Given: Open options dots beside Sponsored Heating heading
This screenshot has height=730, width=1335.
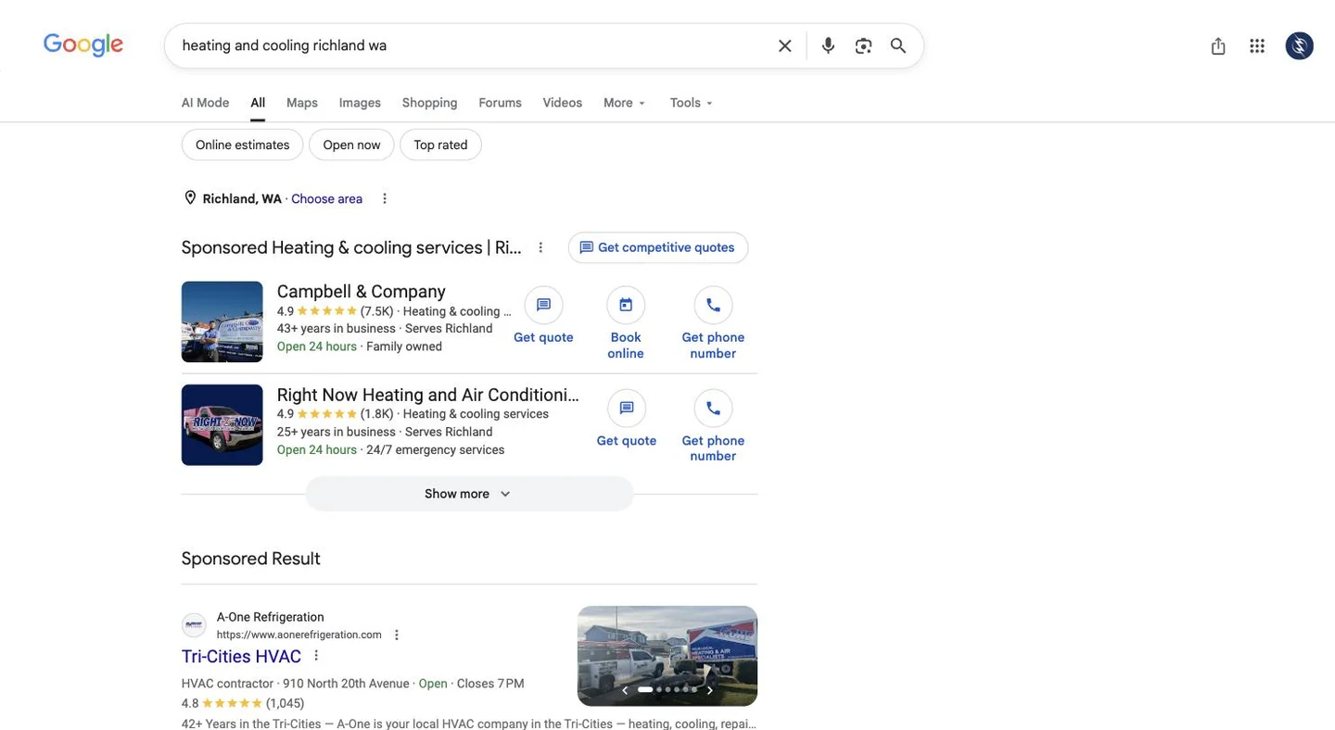Looking at the screenshot, I should click(541, 247).
